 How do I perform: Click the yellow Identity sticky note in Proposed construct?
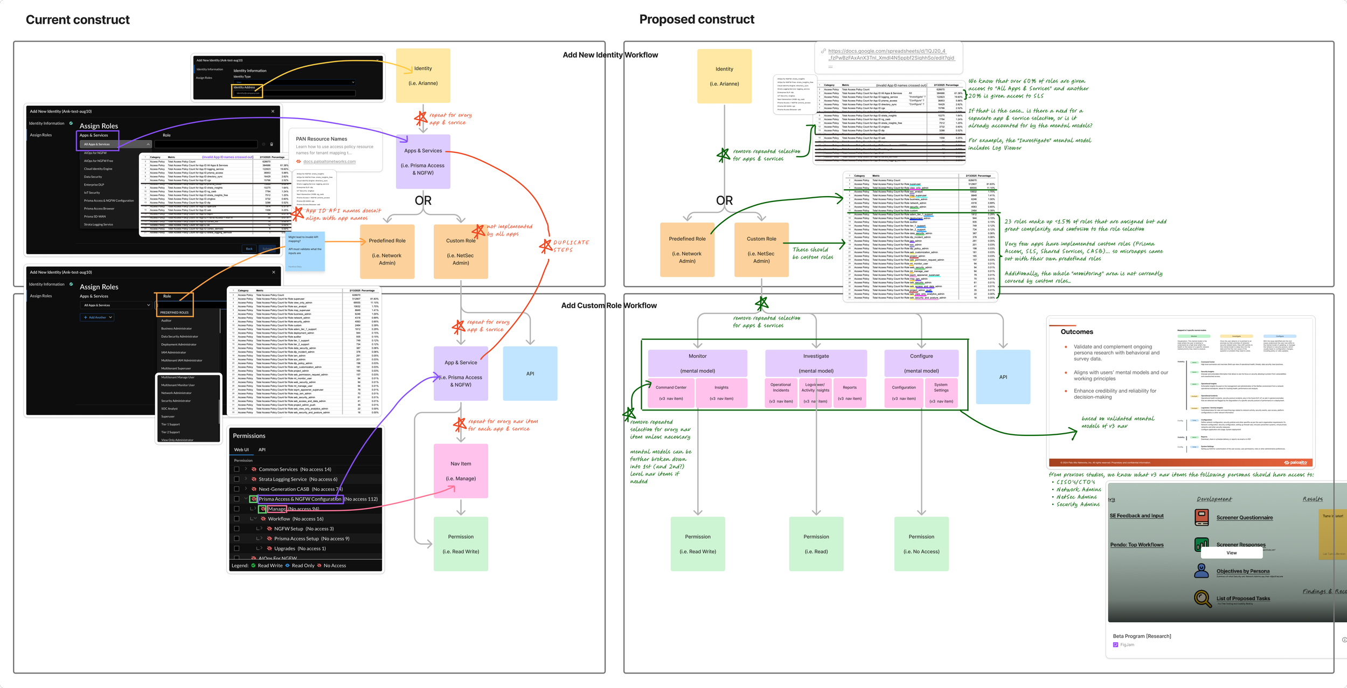point(724,76)
